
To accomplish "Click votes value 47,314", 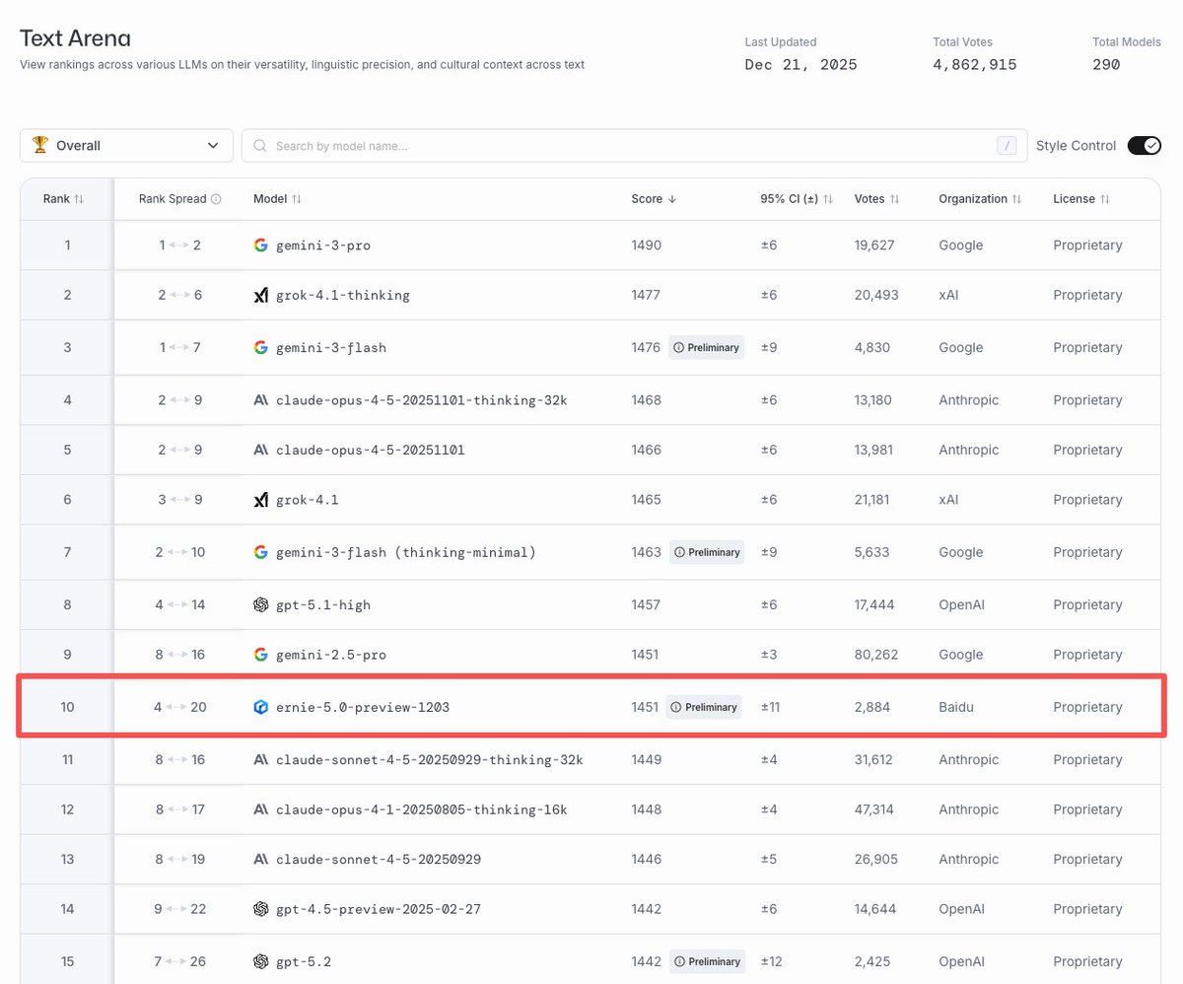I will (876, 809).
